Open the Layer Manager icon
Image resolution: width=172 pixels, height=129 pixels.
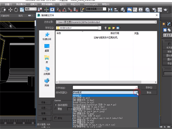click(x=123, y=10)
